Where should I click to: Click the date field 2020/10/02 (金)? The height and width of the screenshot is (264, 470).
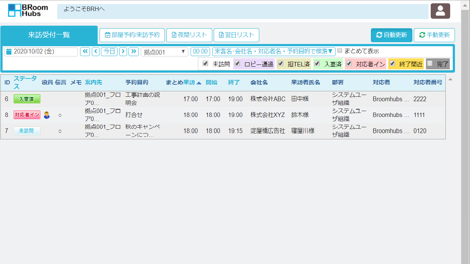(x=41, y=52)
